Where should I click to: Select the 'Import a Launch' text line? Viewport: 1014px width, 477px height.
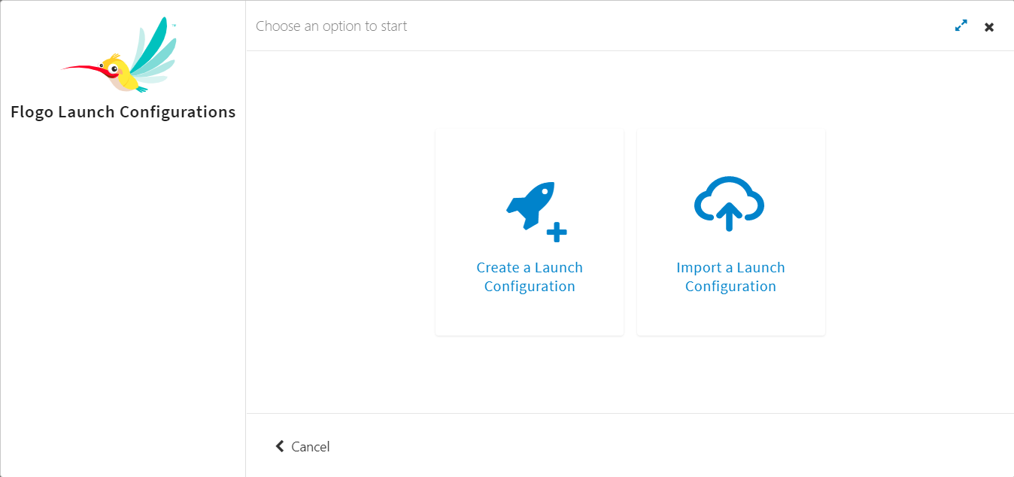click(x=730, y=268)
